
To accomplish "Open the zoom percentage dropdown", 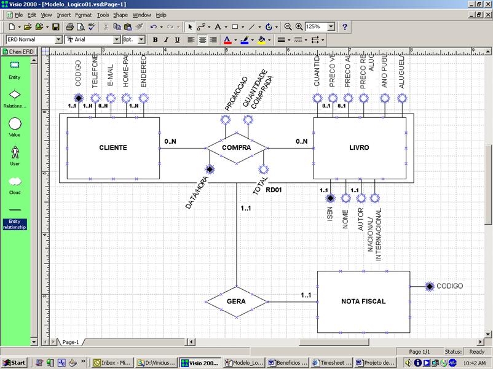I will [331, 26].
